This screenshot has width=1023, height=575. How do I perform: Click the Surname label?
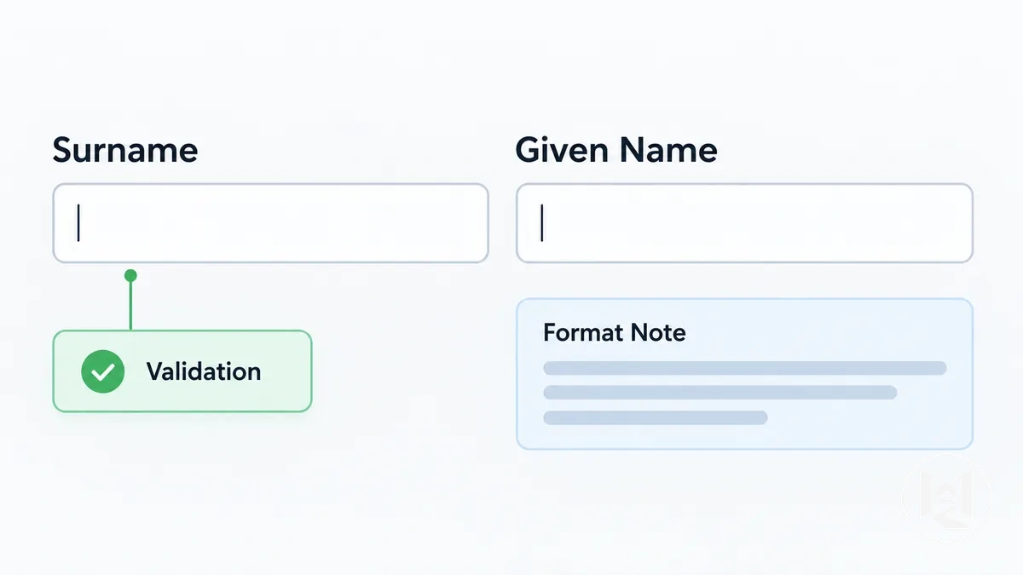125,151
